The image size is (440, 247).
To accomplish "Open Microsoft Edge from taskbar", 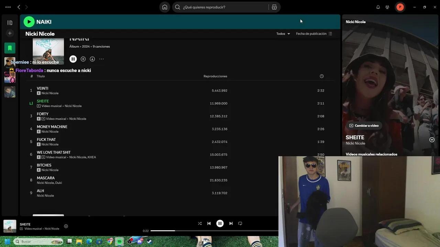I will coord(89,242).
